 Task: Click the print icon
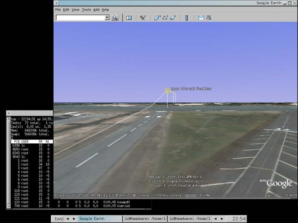(x=209, y=17)
